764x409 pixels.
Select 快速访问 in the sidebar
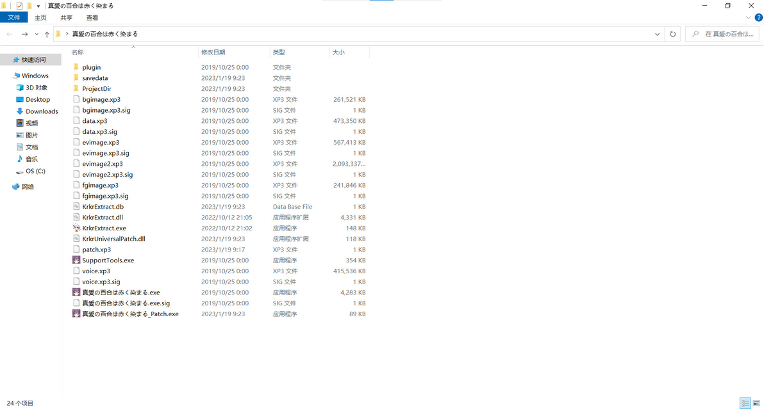tap(29, 60)
